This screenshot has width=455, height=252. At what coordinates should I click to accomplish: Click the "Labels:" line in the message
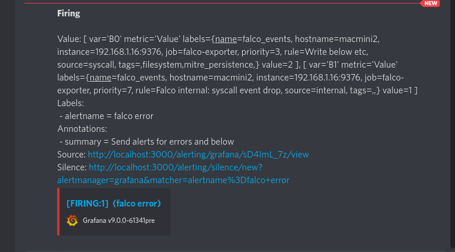[x=71, y=103]
